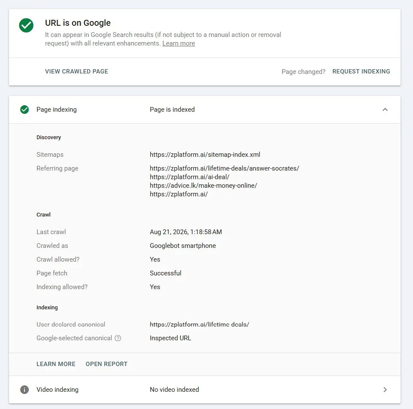413x409 pixels.
Task: Select the Googlebot smartphone value
Action: coord(183,246)
